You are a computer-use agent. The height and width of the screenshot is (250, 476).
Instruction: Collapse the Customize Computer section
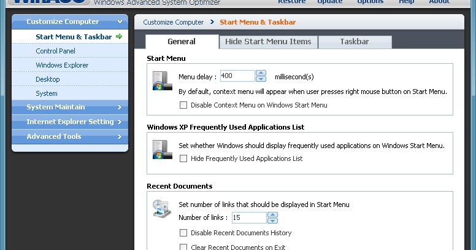click(70, 21)
